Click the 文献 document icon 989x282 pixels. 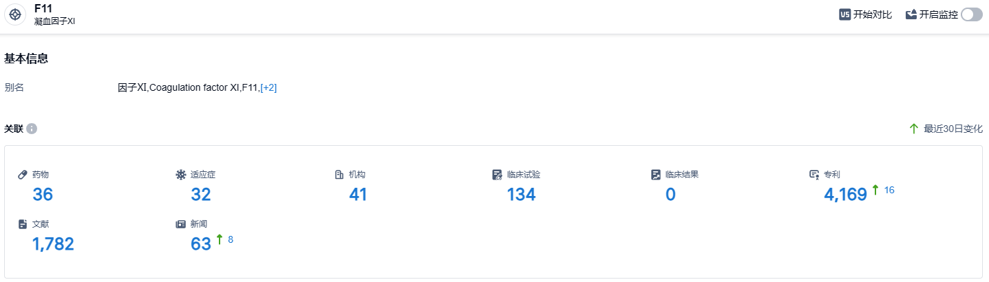23,224
